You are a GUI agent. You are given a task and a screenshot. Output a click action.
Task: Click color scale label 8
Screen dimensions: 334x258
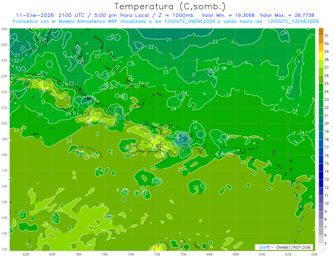[x=326, y=220]
